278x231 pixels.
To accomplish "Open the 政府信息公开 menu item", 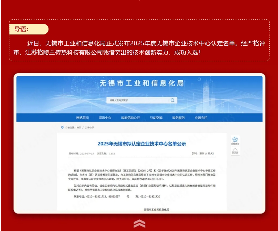I will (x=131, y=118).
